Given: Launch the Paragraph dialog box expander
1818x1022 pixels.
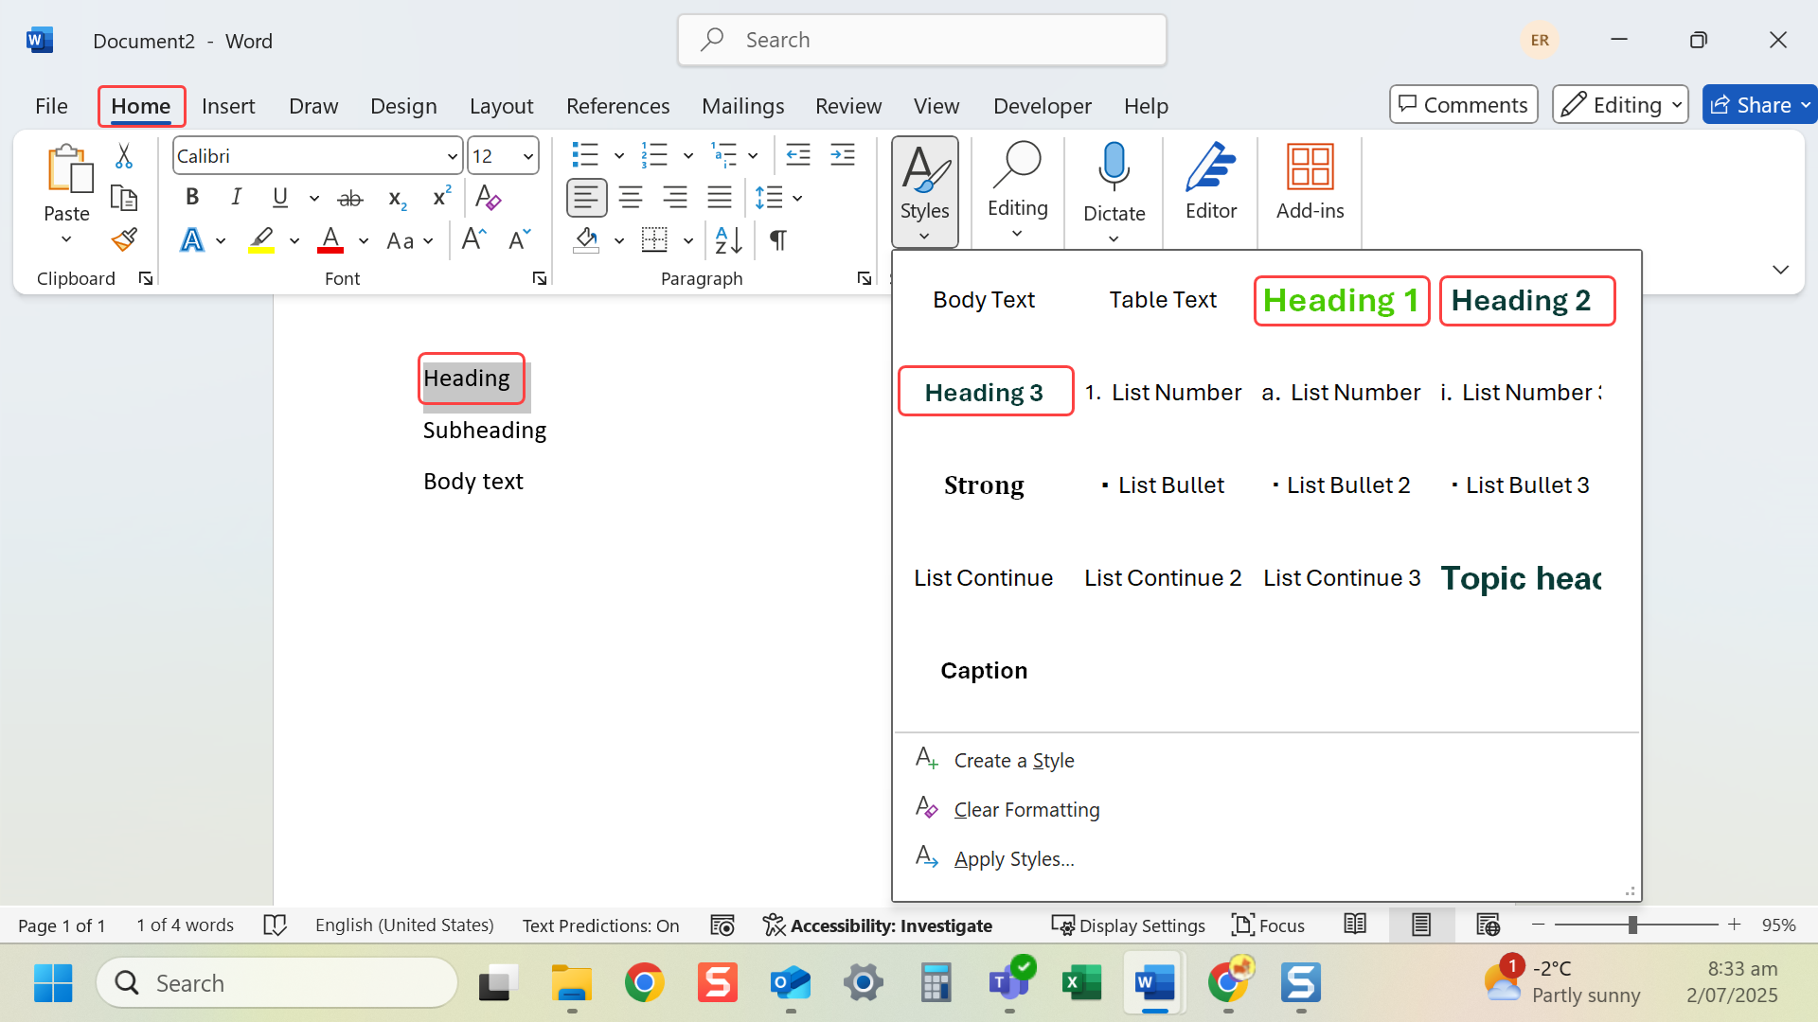Looking at the screenshot, I should pos(864,278).
